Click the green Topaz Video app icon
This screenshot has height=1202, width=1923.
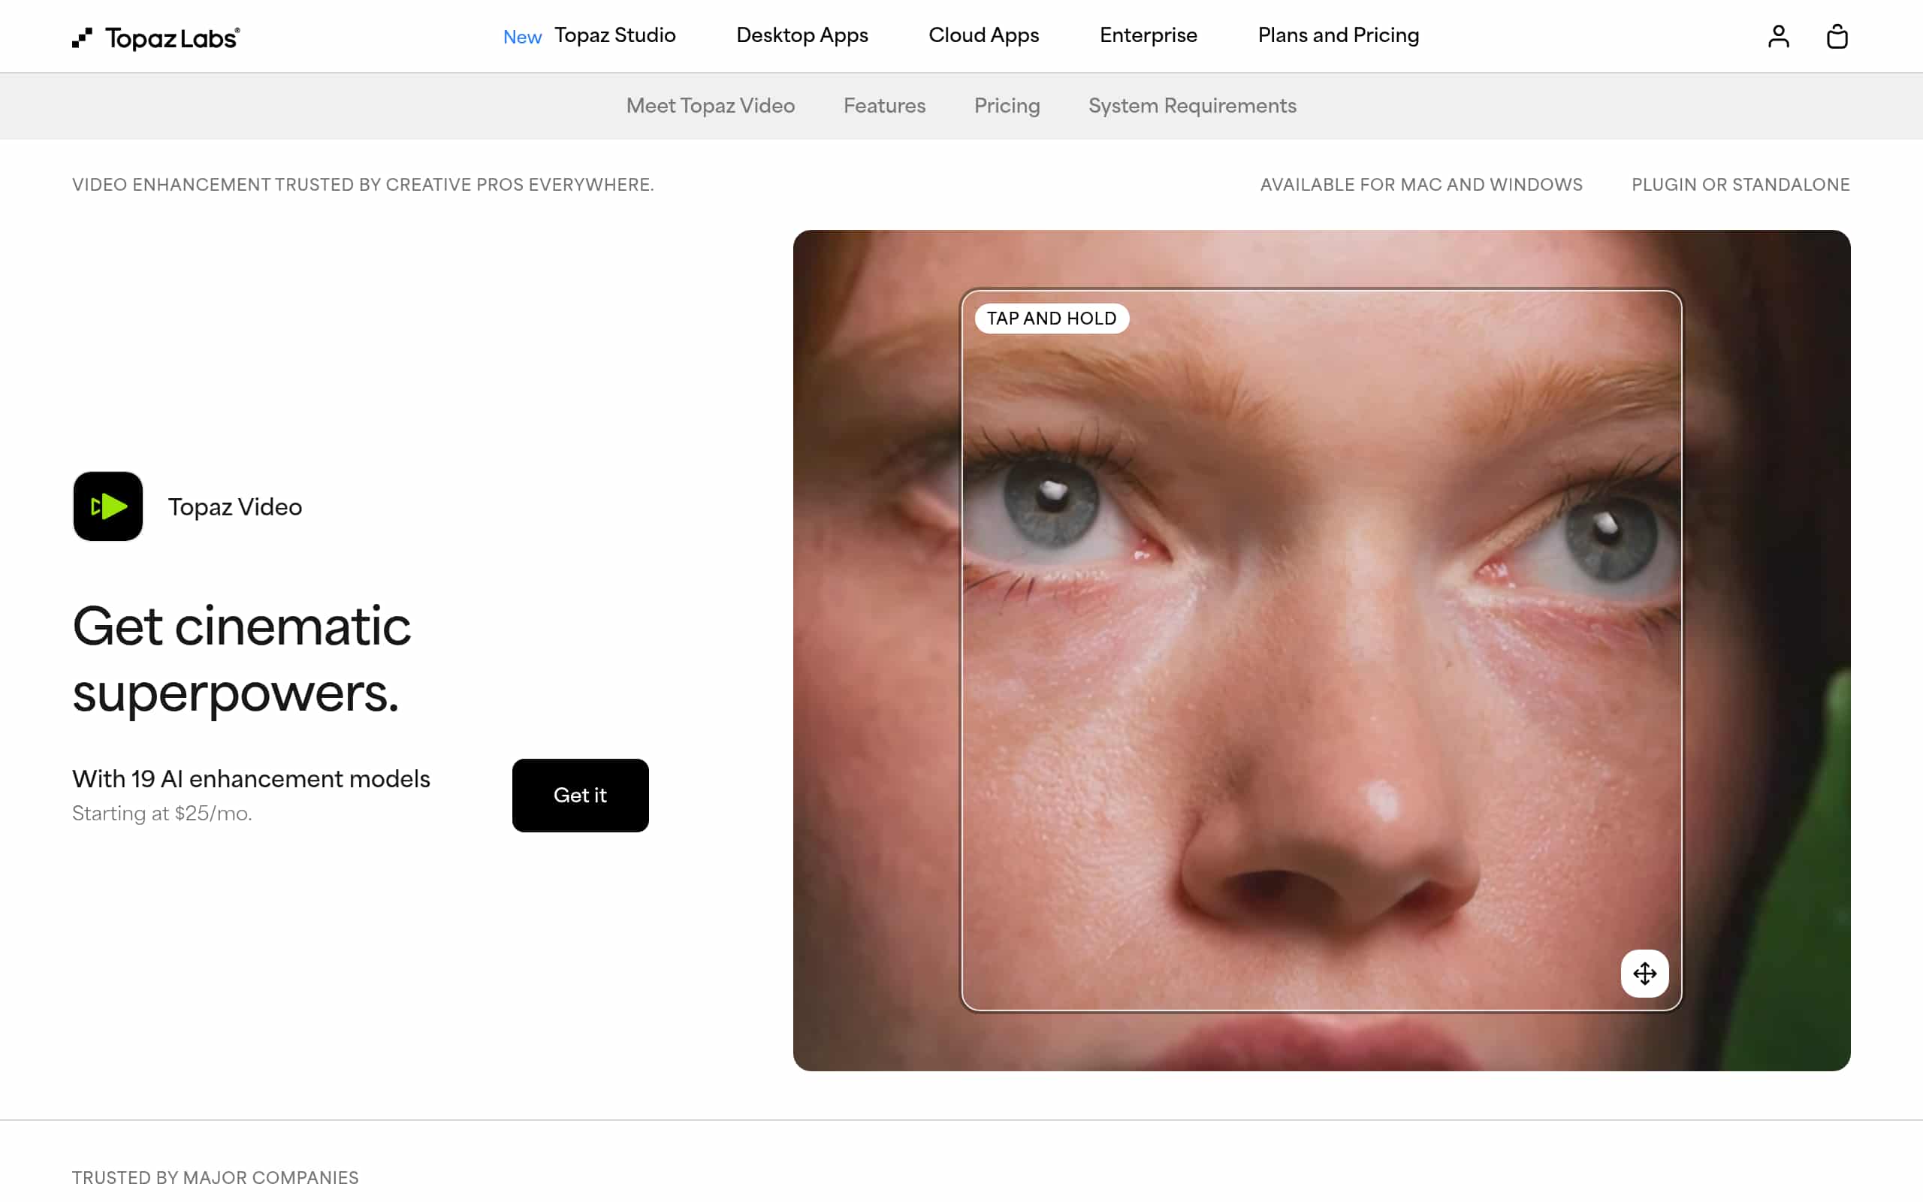click(108, 506)
